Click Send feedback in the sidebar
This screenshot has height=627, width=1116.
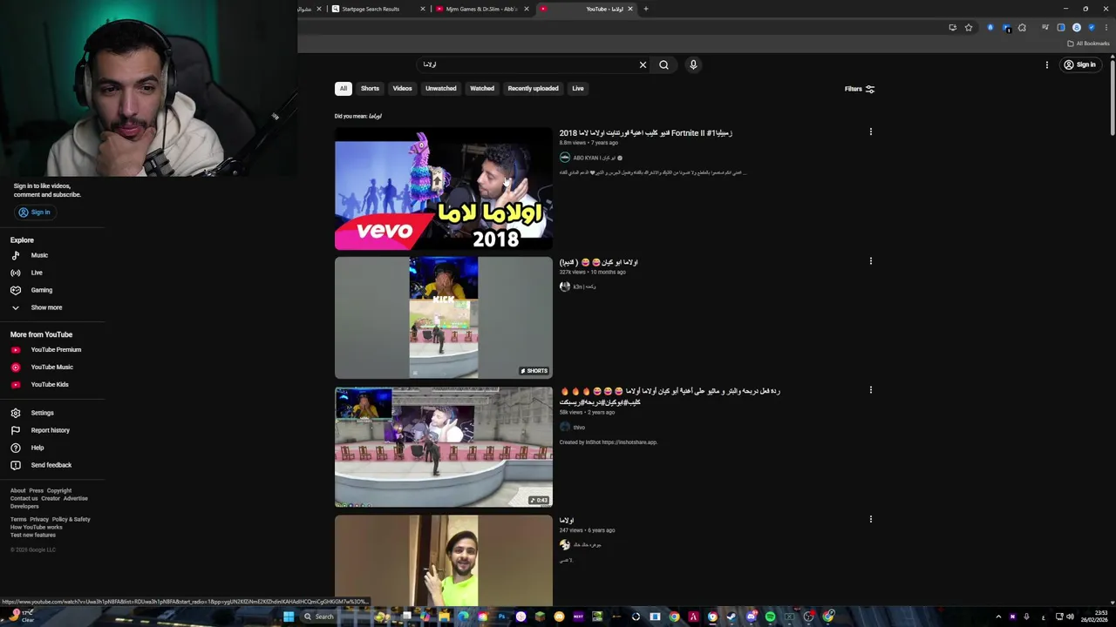coord(51,465)
